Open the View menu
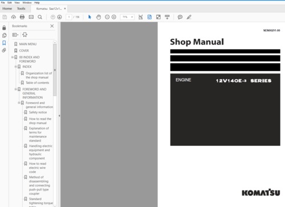Screen dimensions: 285x207 pyautogui.click(x=17, y=2)
